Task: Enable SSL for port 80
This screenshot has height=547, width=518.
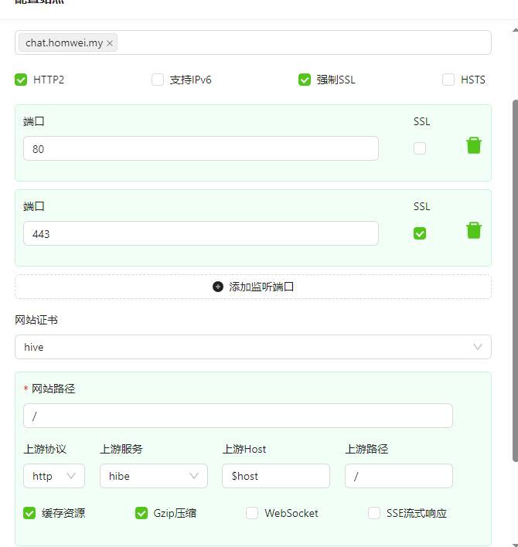Action: point(420,148)
